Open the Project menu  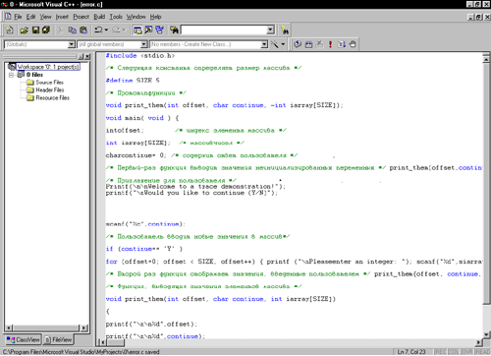pos(81,17)
